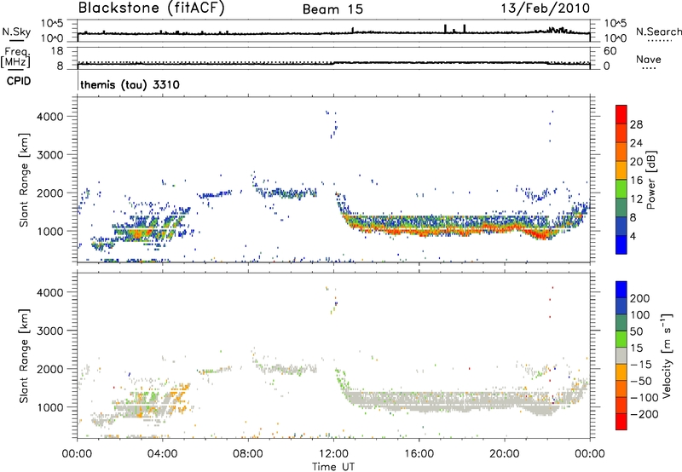Click the "themis (tau) 3310" control program text
The image size is (682, 472).
pyautogui.click(x=130, y=84)
